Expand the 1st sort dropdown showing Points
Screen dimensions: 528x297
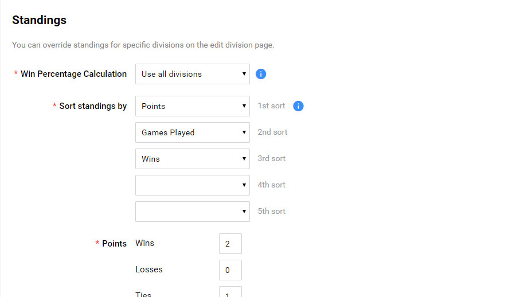192,106
